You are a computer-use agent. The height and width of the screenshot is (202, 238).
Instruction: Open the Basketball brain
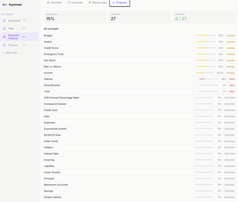(x=19, y=20)
